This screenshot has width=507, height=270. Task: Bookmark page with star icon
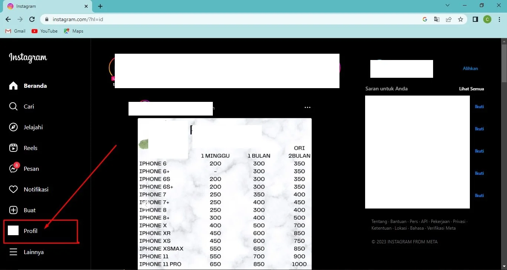[x=461, y=19]
